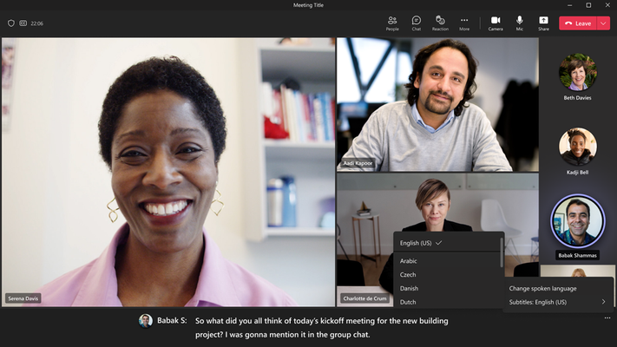The image size is (617, 347).
Task: Open the Reaction menu
Action: [x=440, y=23]
